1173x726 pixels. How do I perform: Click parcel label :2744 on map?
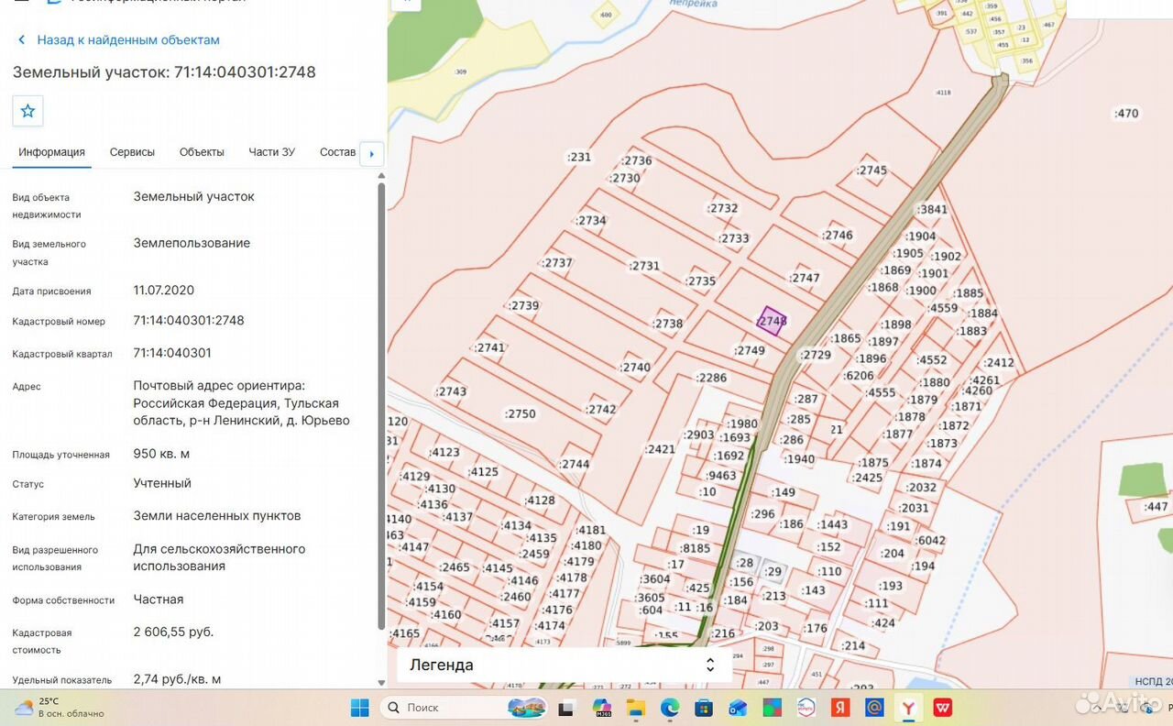click(575, 464)
